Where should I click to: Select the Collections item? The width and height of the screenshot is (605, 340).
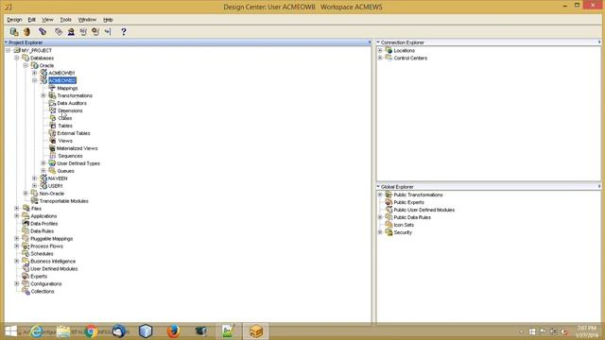43,292
